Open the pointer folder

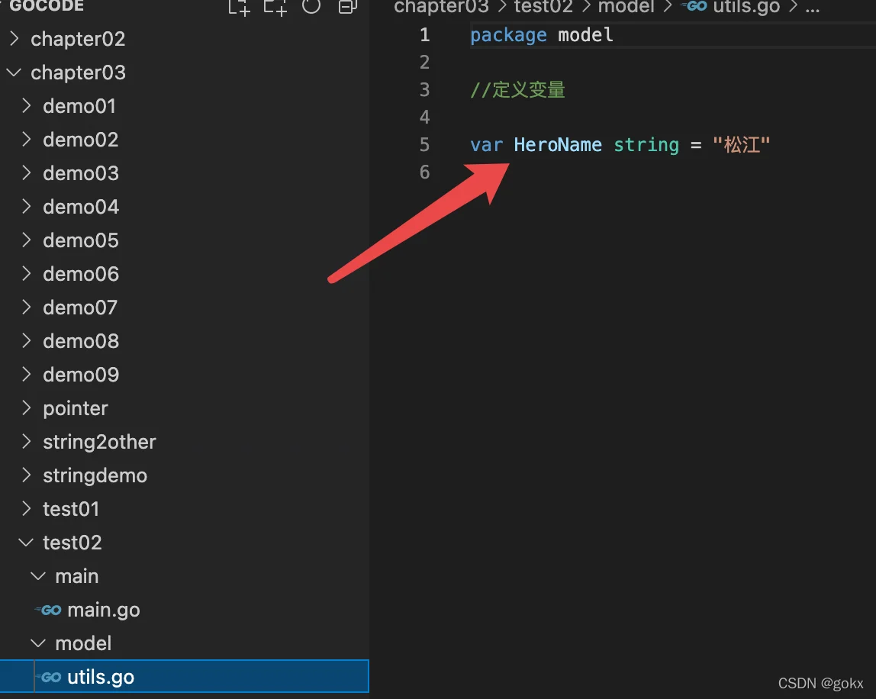(76, 408)
